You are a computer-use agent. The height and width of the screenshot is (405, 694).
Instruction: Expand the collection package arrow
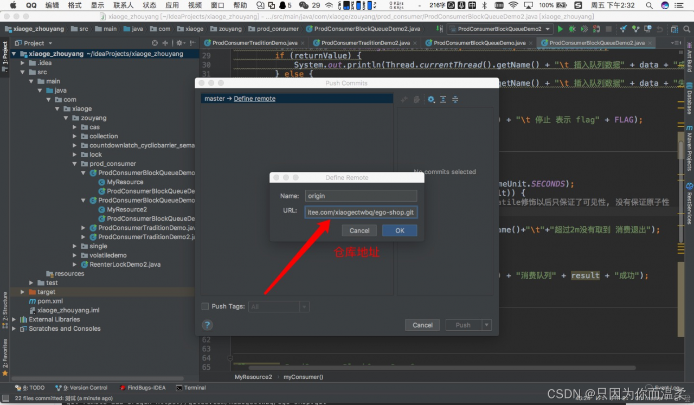pyautogui.click(x=75, y=136)
